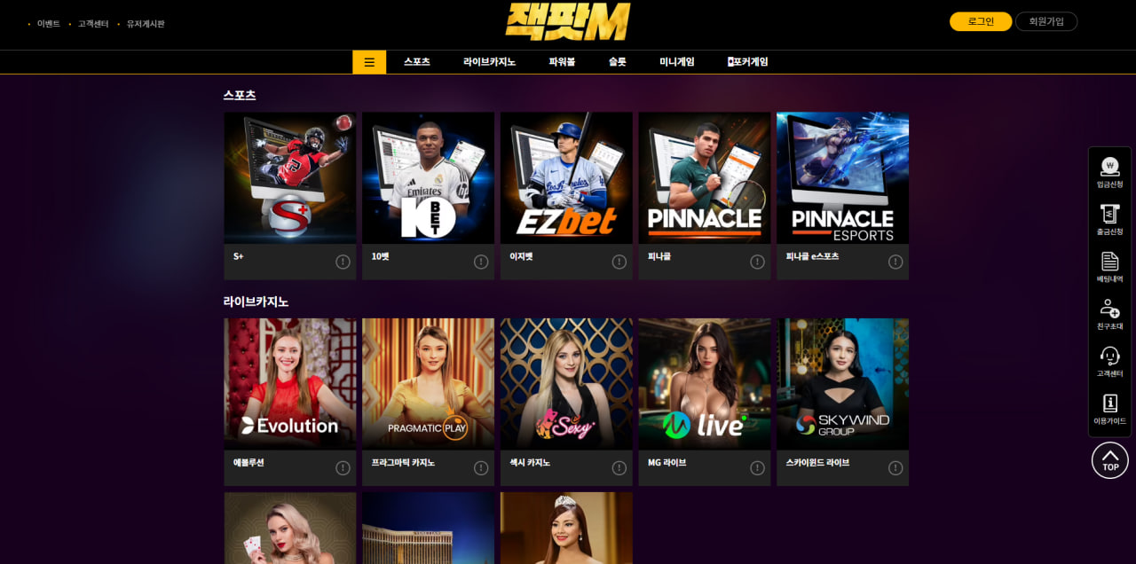This screenshot has width=1136, height=564.
Task: Open the Pragmatic Play casino thumbnail
Action: [428, 384]
